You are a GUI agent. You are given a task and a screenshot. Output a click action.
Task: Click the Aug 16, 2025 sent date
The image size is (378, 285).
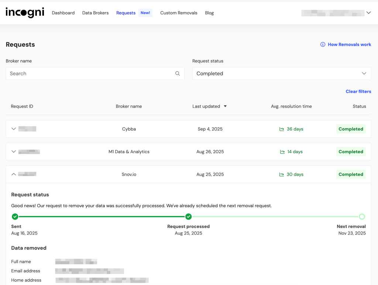pyautogui.click(x=24, y=233)
